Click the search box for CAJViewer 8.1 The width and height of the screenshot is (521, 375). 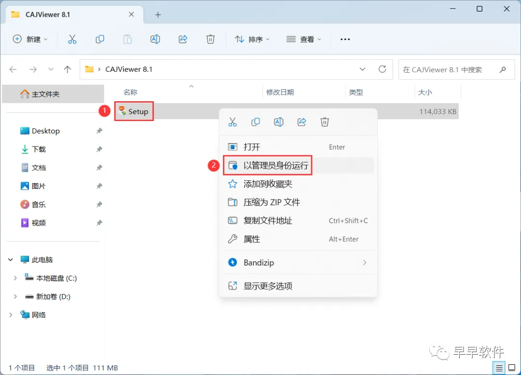(456, 70)
